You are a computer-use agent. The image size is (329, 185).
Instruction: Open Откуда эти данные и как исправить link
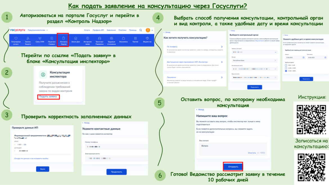point(31,159)
